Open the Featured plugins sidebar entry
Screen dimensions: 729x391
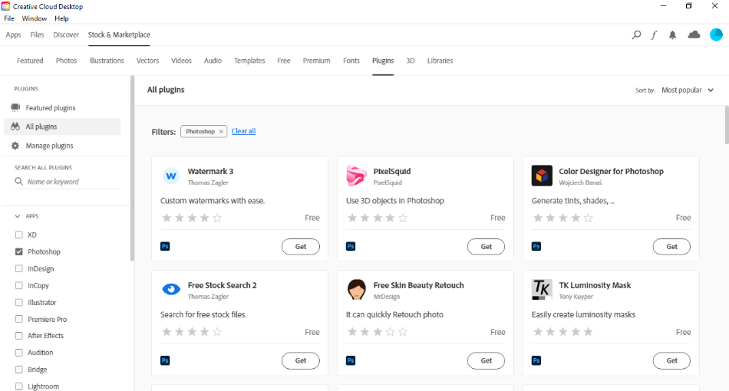[x=62, y=108]
